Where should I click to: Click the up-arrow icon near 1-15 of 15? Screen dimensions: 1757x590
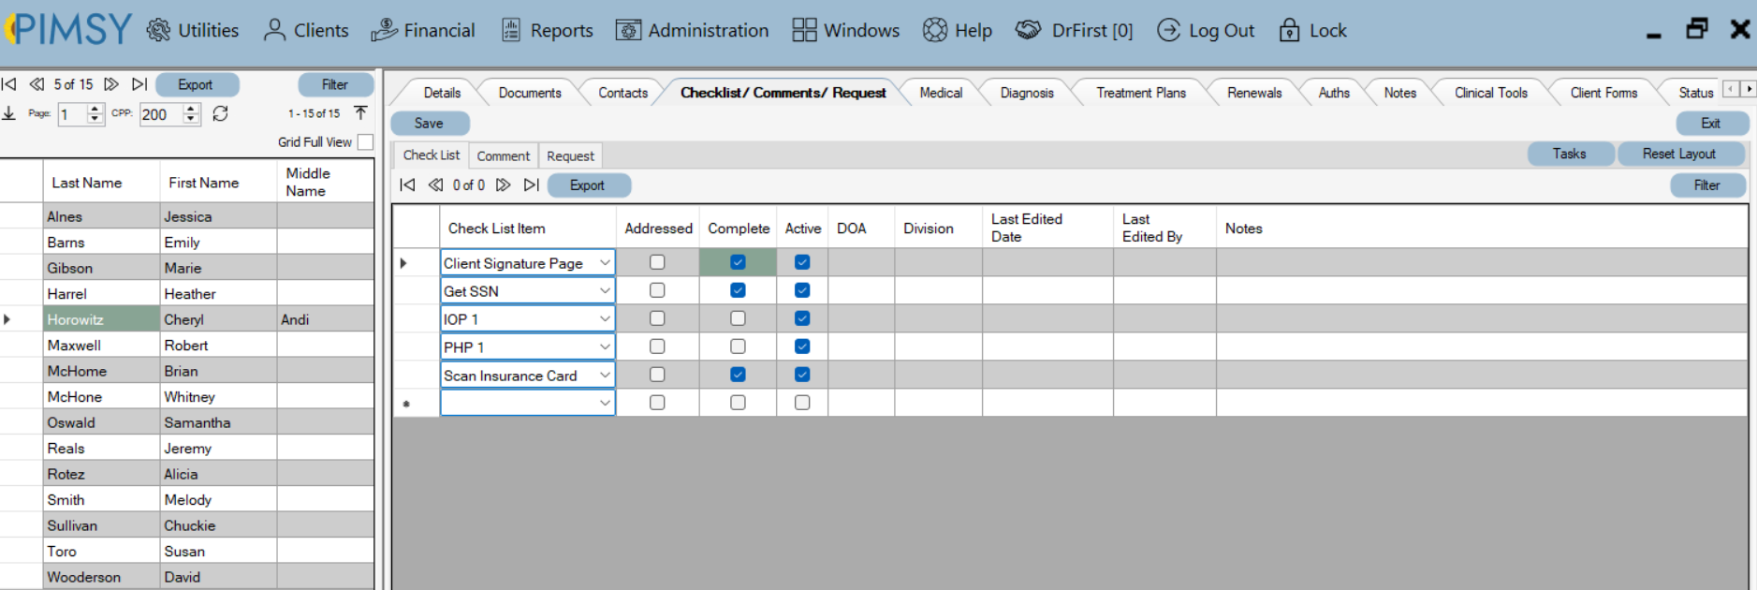click(x=360, y=113)
